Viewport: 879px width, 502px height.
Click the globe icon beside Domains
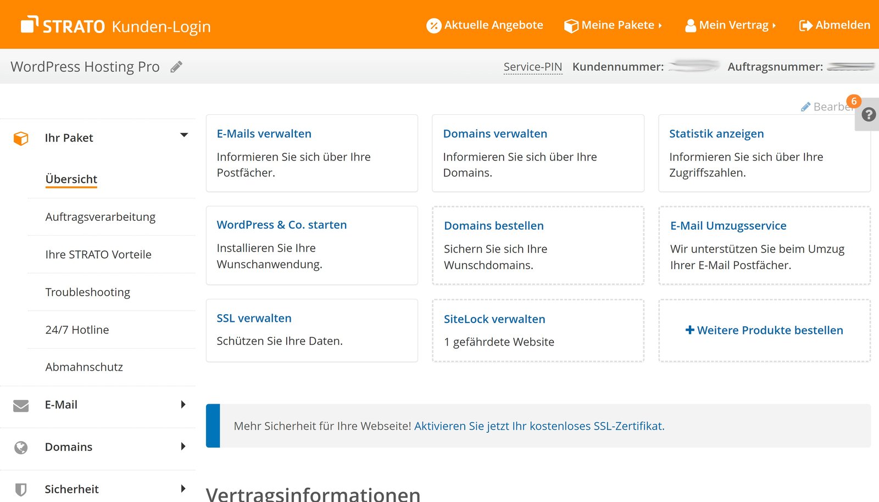pos(20,447)
